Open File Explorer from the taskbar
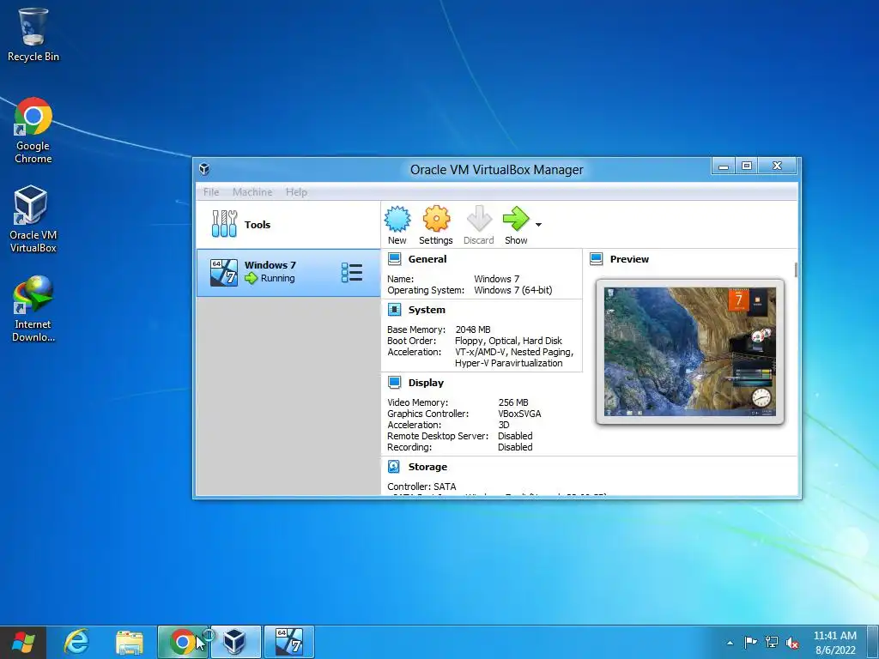Screen dimensions: 879x659 pyautogui.click(x=129, y=642)
